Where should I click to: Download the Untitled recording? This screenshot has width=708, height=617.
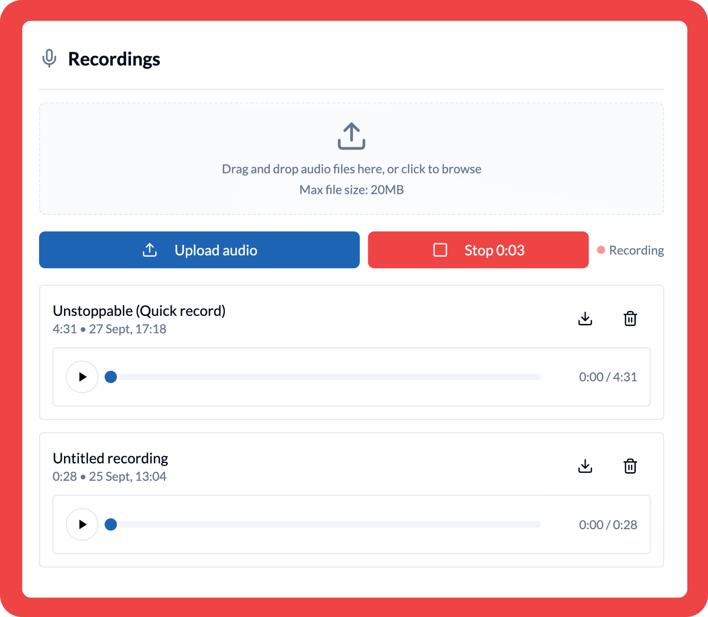click(585, 466)
